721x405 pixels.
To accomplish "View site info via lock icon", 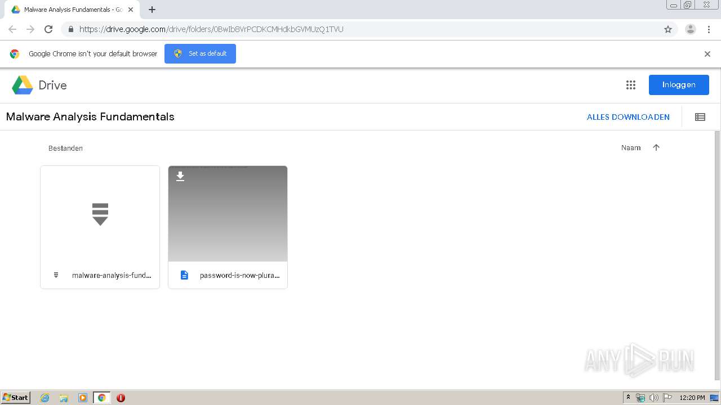I will coord(70,29).
